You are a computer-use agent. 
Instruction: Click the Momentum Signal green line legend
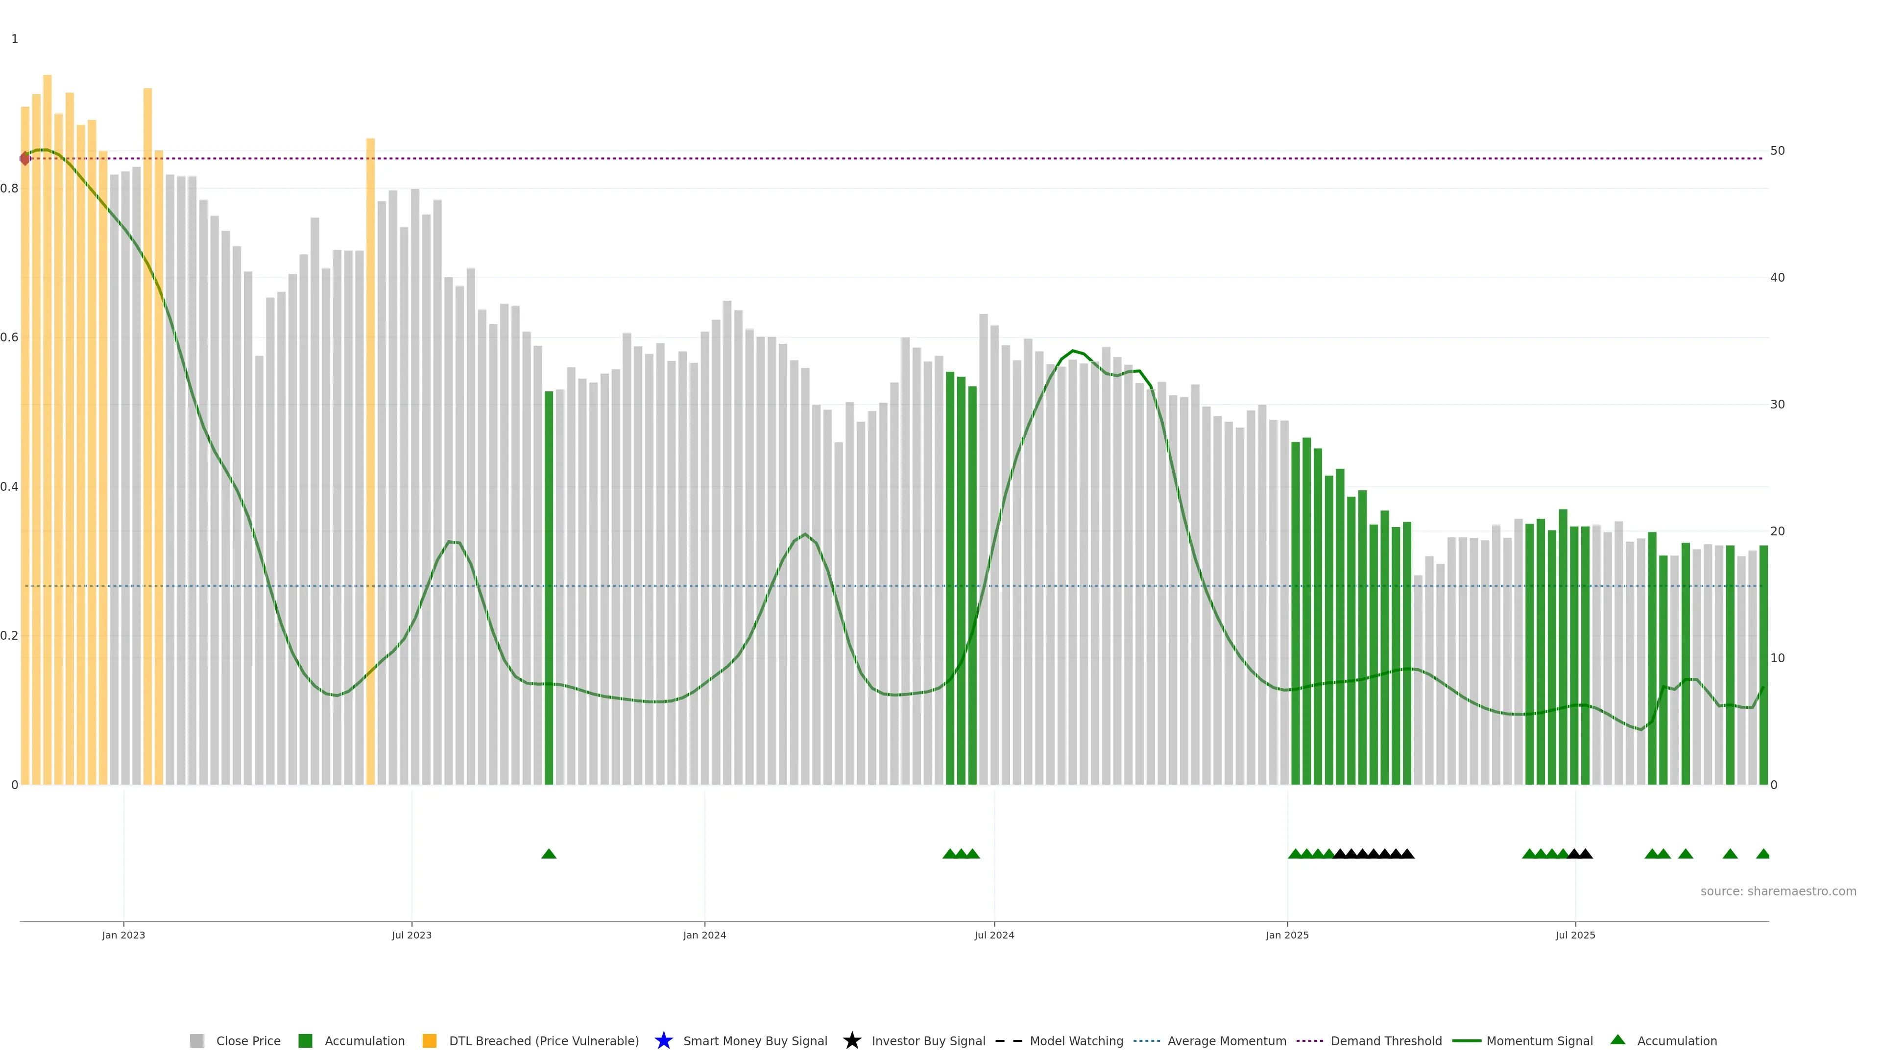point(1466,1040)
